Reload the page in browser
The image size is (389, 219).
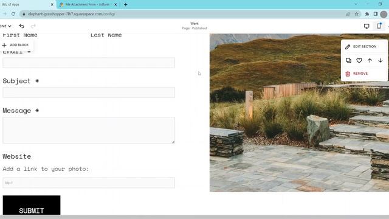coord(13,14)
